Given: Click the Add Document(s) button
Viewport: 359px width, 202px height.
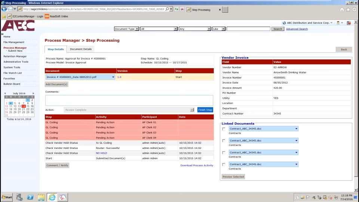Looking at the screenshot, I should [56, 84].
